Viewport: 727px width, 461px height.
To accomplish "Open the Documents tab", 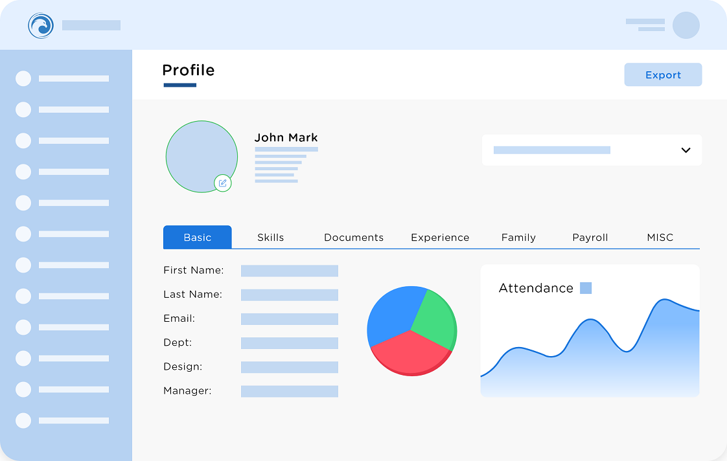I will point(354,238).
